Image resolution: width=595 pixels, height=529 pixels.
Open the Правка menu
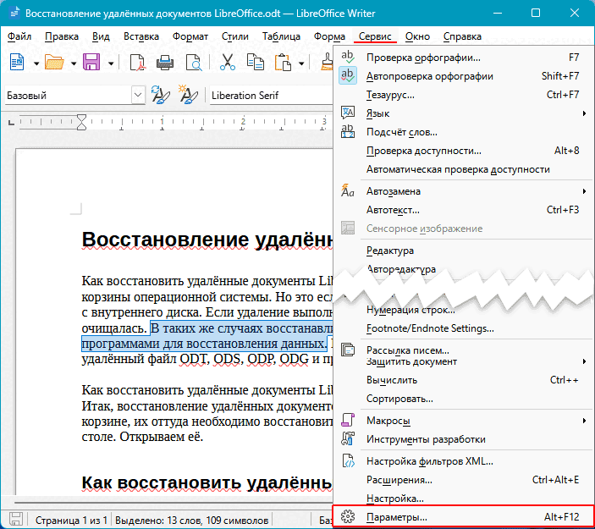pos(62,36)
